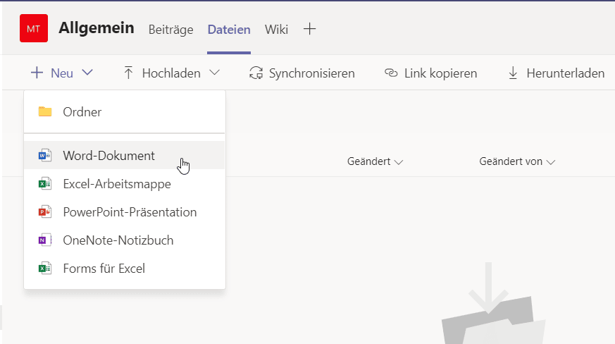
Task: Click the yellow folder icon for Ordner
Action: coord(45,111)
